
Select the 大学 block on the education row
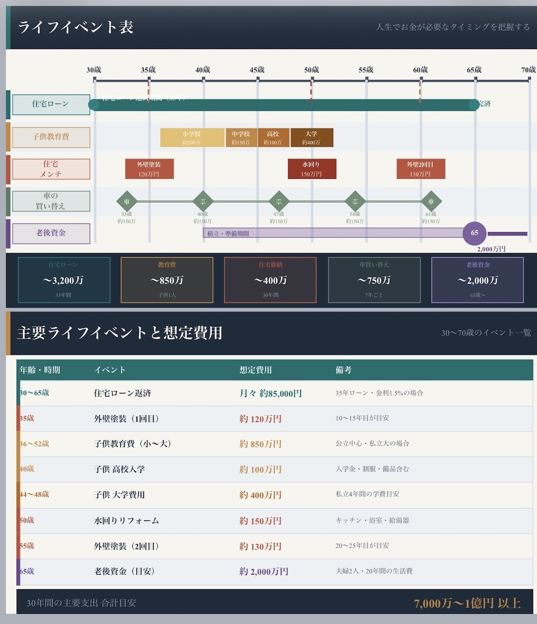[312, 137]
